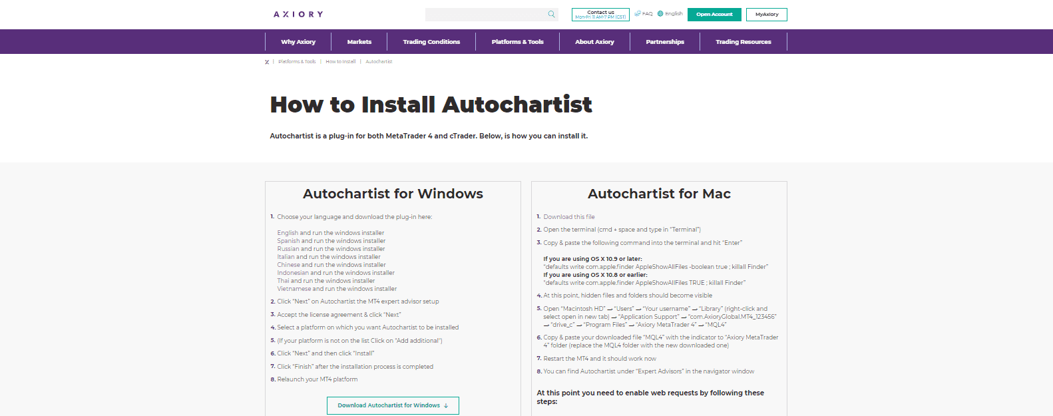Open the Partnerships menu
1053x416 pixels.
click(x=665, y=42)
